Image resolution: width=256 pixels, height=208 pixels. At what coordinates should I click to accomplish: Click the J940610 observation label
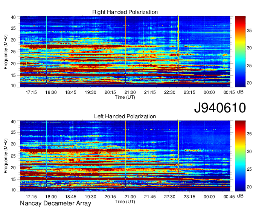pyautogui.click(x=220, y=108)
